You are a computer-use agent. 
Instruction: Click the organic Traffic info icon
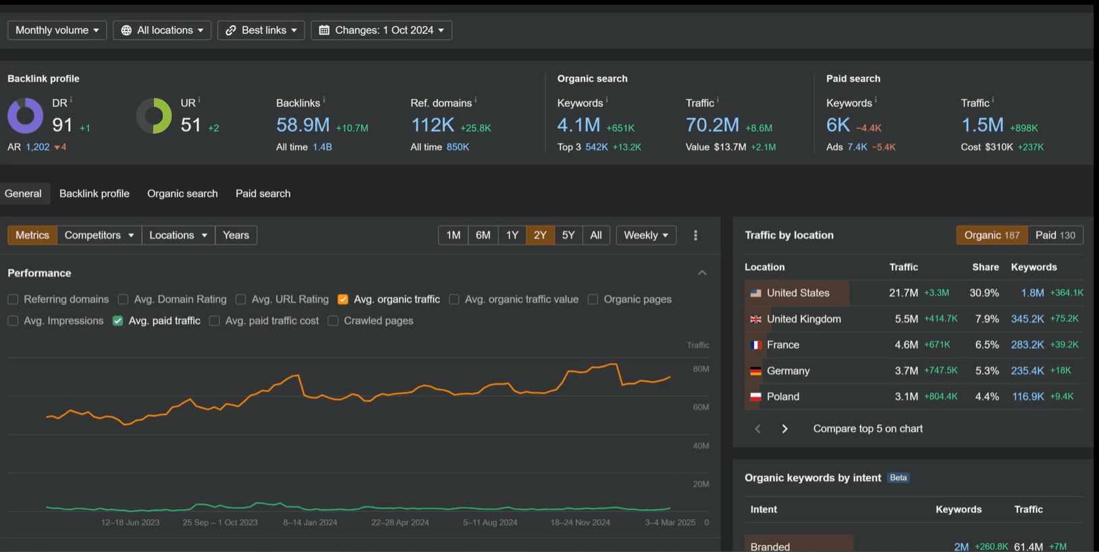coord(718,100)
